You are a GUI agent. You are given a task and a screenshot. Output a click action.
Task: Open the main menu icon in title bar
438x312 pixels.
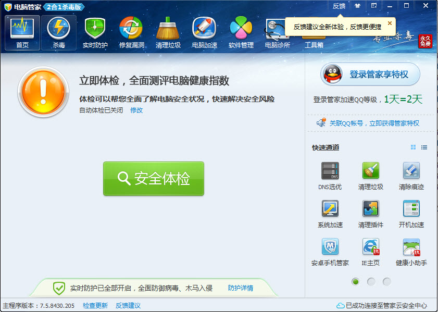tap(374, 6)
